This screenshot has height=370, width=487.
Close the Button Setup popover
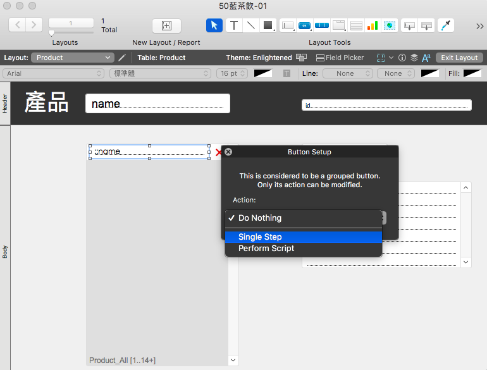coord(228,152)
